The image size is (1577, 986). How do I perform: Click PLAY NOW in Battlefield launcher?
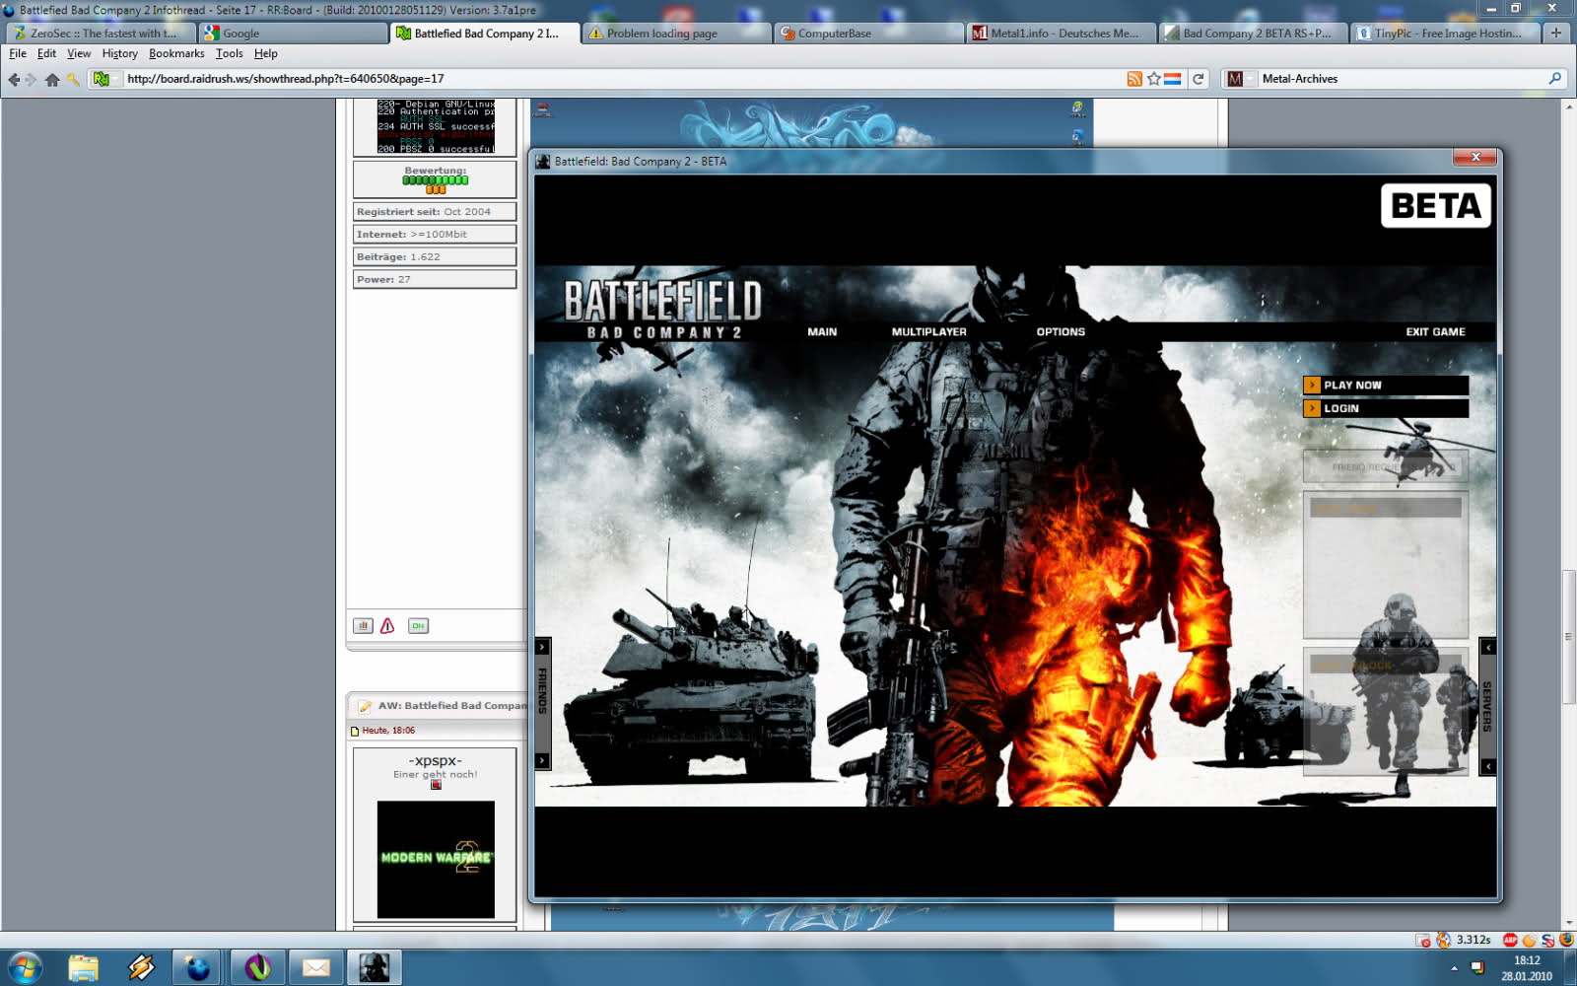click(x=1386, y=386)
